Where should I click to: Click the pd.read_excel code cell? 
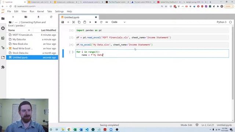click(152, 37)
